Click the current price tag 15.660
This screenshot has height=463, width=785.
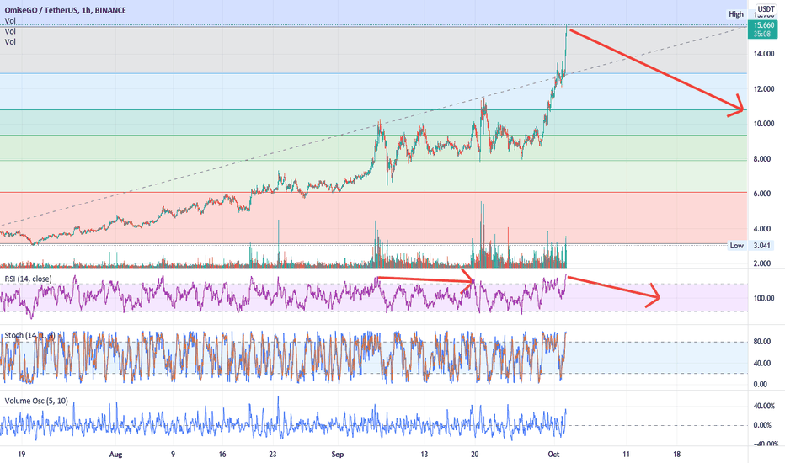[x=764, y=25]
